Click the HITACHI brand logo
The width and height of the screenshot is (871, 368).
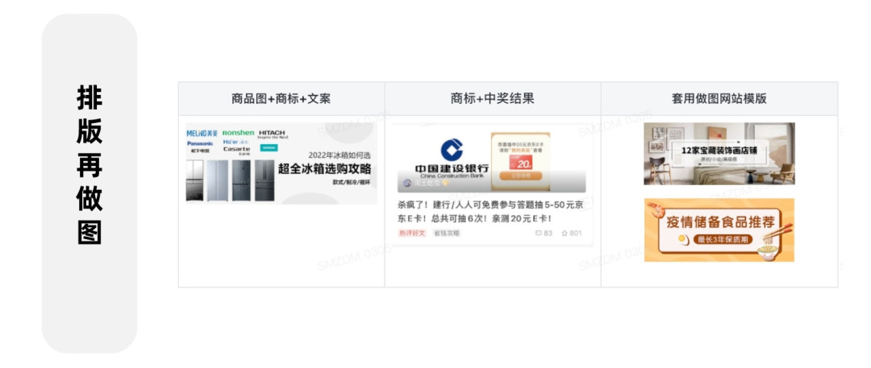click(272, 134)
